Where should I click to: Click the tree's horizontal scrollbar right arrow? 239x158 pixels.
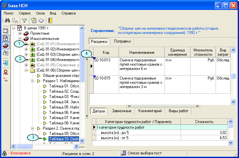point(77,146)
